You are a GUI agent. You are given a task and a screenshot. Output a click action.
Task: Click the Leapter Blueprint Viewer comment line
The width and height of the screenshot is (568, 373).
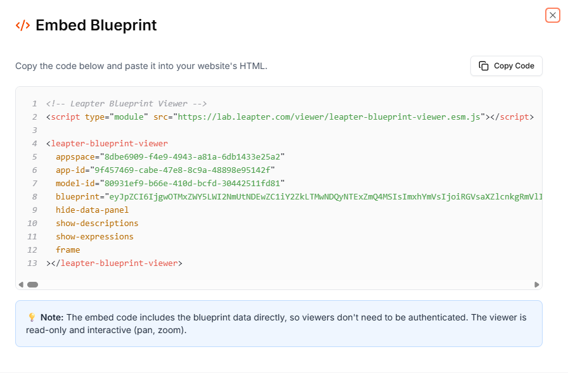(126, 103)
